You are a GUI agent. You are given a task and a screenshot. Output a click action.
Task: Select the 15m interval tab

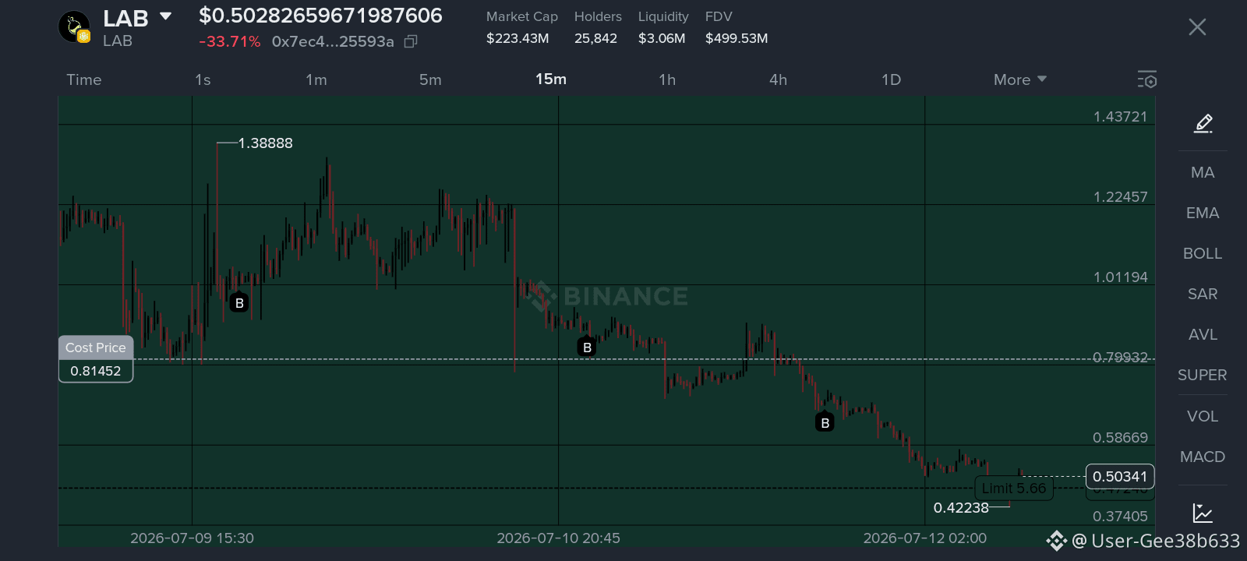pos(551,79)
